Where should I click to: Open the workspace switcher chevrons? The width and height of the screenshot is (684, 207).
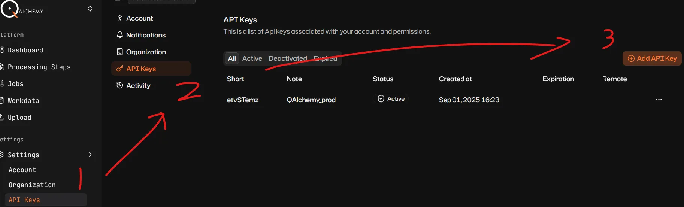90,9
